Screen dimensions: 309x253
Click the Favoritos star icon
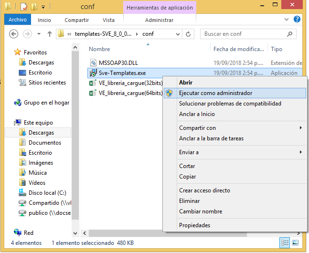[17, 52]
